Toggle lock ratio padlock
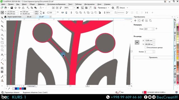 [44, 12]
